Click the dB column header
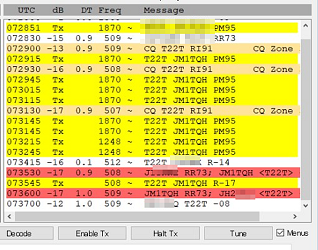 tap(58, 10)
